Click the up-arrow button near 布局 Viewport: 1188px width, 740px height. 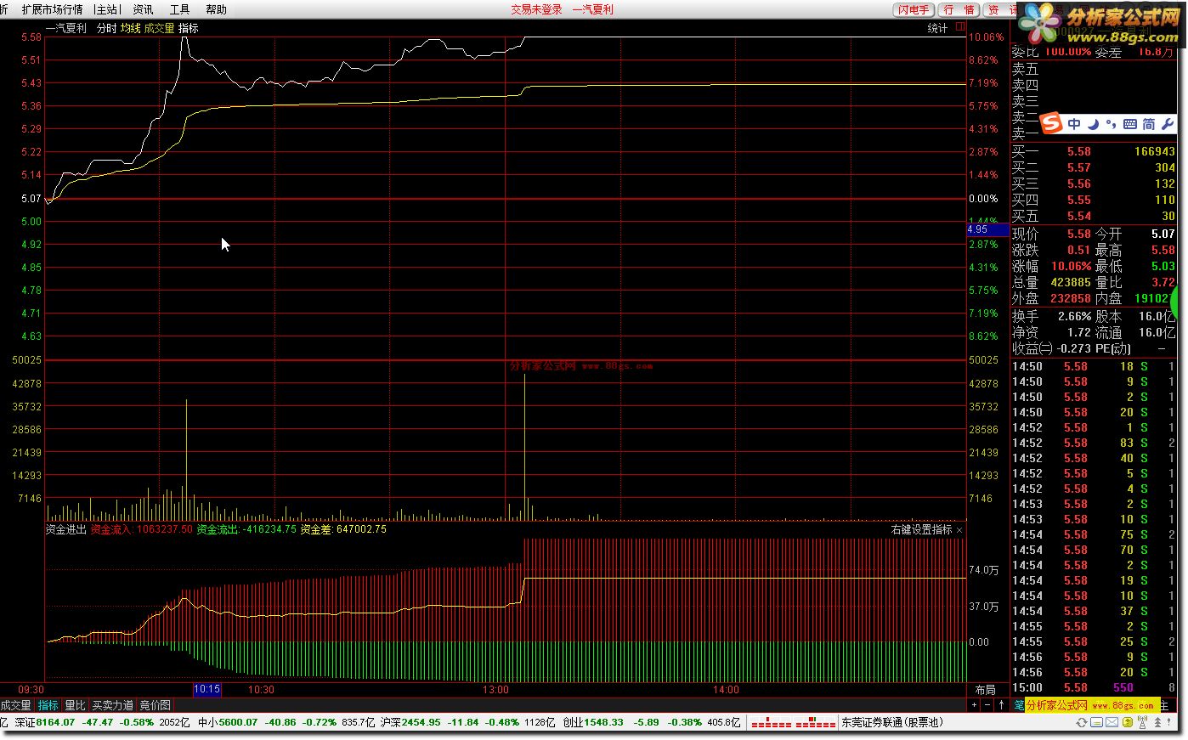coord(1002,705)
